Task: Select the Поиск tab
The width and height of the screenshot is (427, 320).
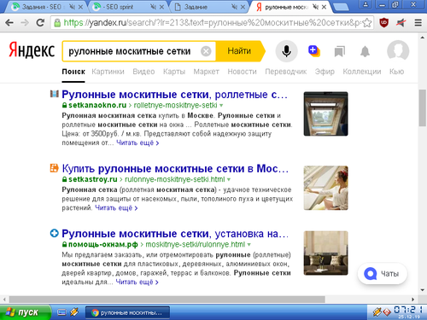Action: tap(73, 72)
